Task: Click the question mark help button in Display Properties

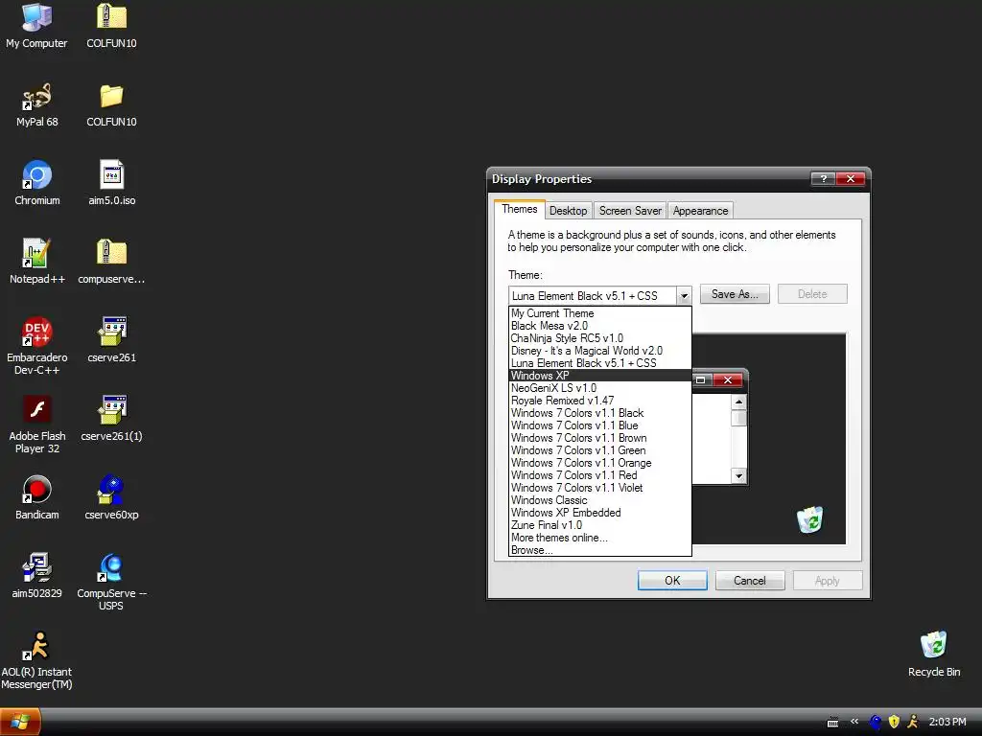Action: pos(823,179)
